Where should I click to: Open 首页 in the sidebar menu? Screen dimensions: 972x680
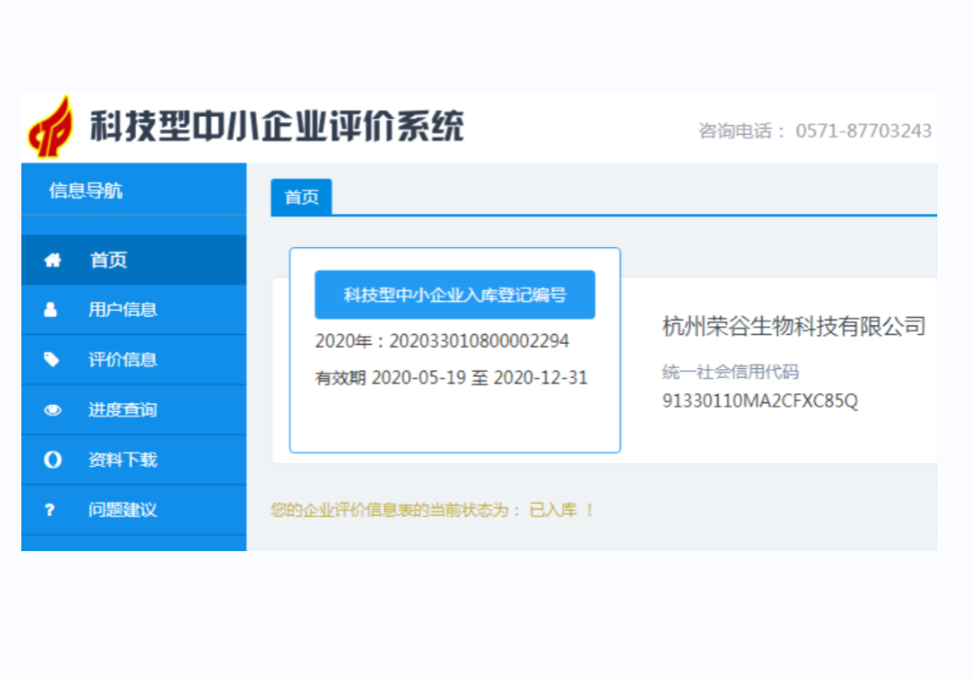point(134,260)
